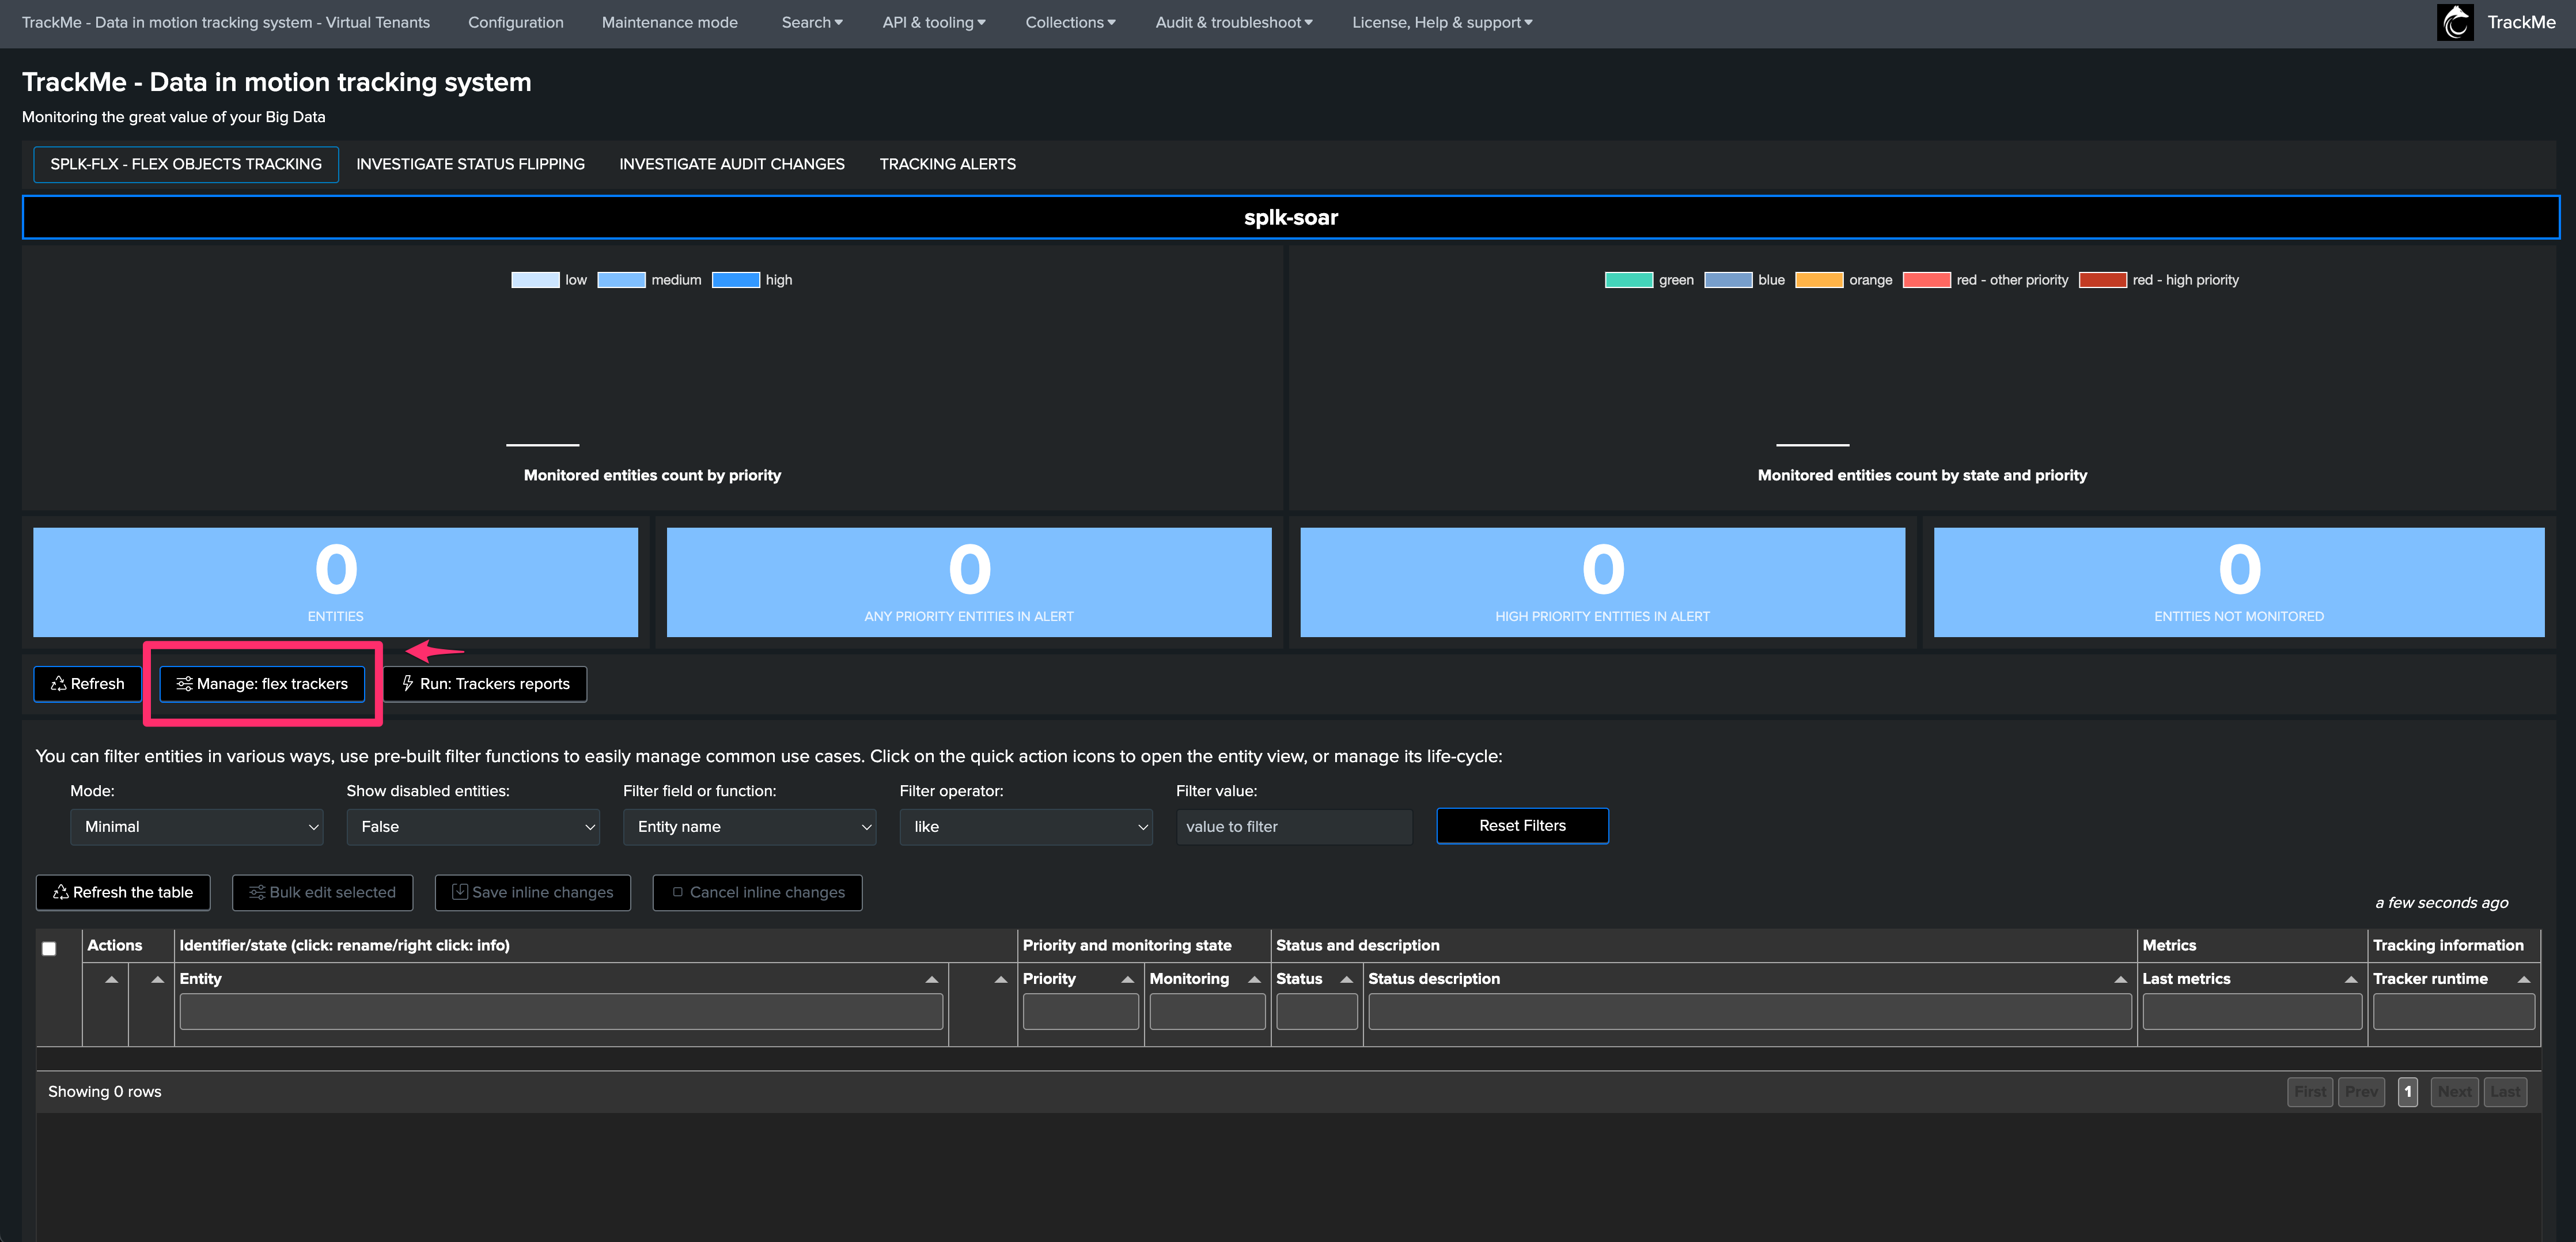
Task: Click HIGH PRIORITY ENTITIES IN ALERT tile
Action: click(1603, 582)
